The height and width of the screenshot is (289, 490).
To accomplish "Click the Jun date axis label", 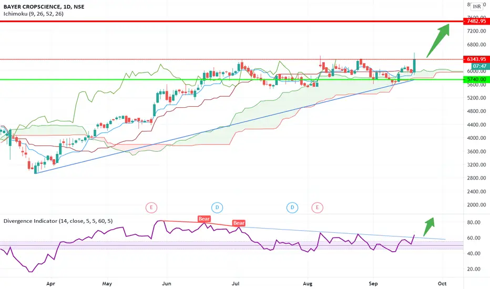I will [x=167, y=284].
